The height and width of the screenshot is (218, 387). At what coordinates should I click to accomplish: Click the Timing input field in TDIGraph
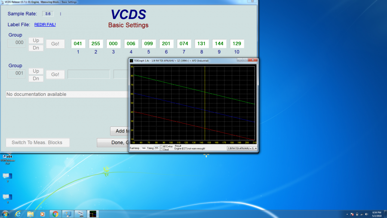pos(156,148)
